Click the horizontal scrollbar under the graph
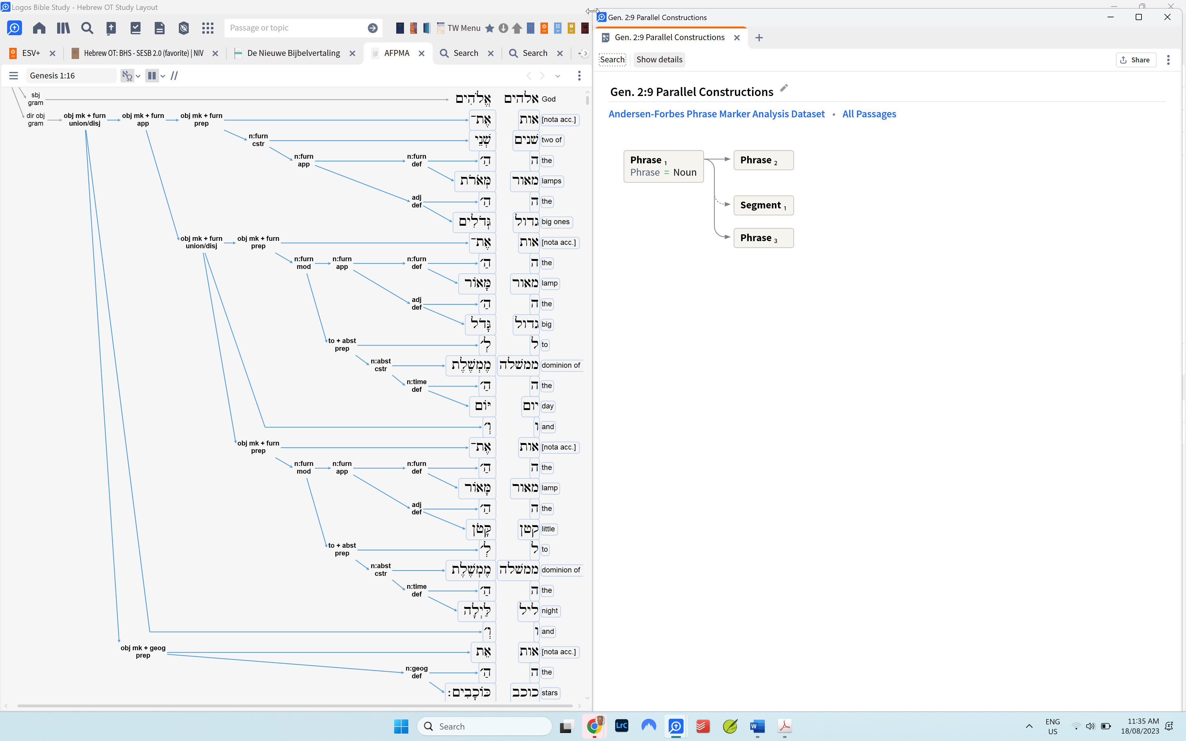1186x741 pixels. (x=295, y=706)
